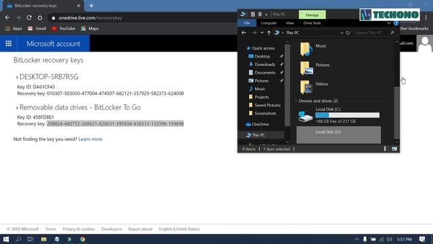This screenshot has height=244, width=433.
Task: Open the Apps bookmark
Action: pyautogui.click(x=14, y=28)
